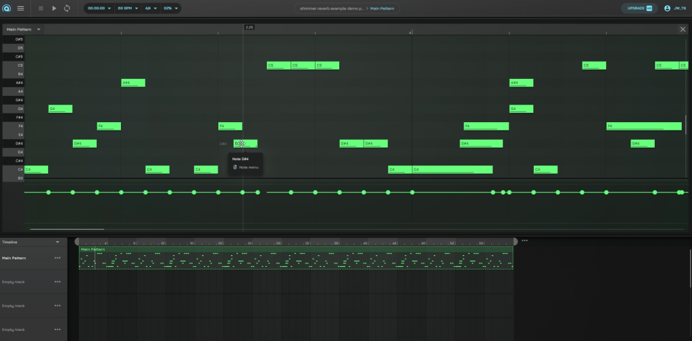Select the longest F4 note near the right edge

644,126
